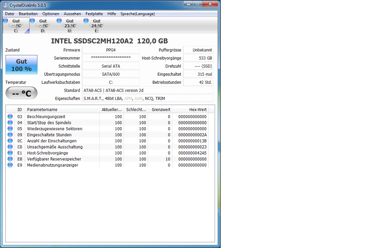Image resolution: width=387 pixels, height=248 pixels.
Task: Click the Gut 100 % health status button
Action: [x=21, y=65]
